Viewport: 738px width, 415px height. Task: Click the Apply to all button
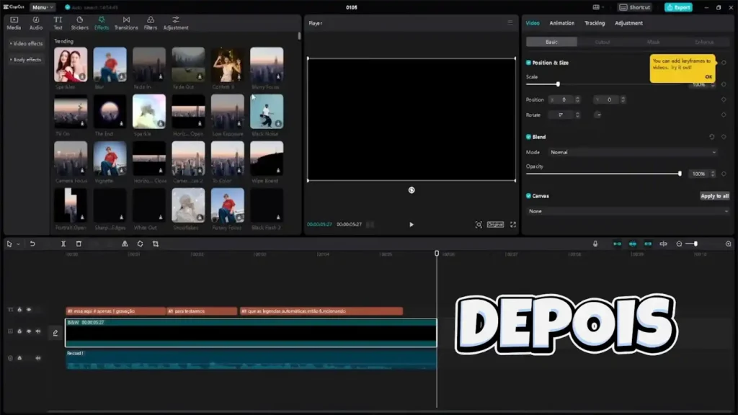click(714, 196)
